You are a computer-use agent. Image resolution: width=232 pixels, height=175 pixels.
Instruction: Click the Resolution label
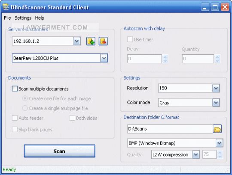pos(137,88)
